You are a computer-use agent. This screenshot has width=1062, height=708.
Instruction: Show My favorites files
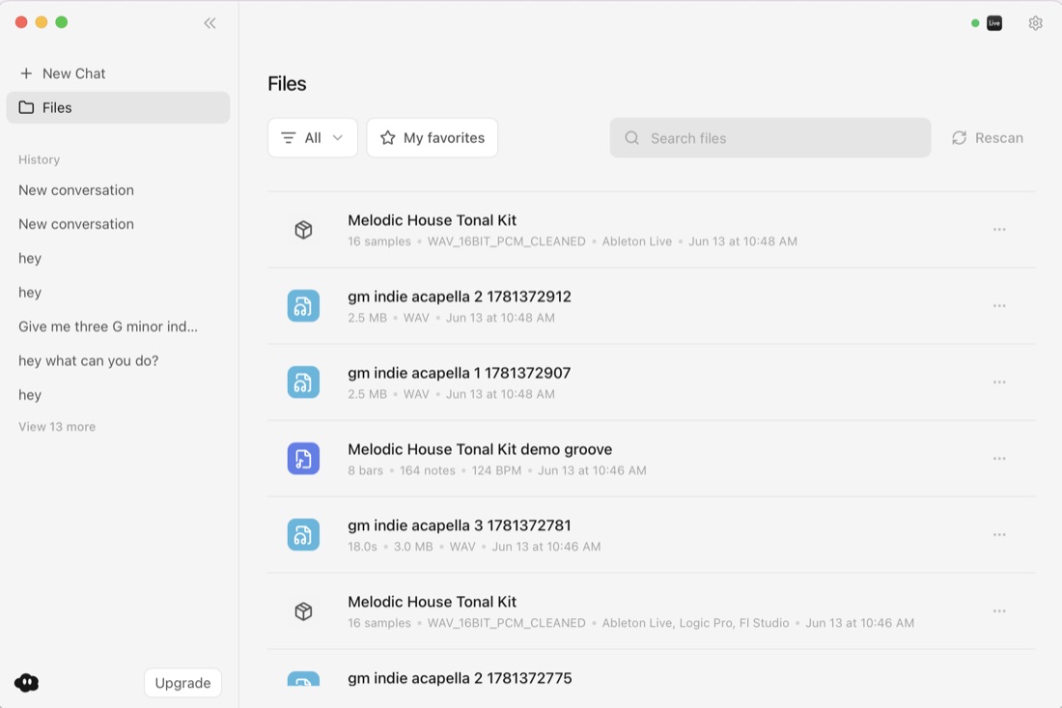point(433,137)
